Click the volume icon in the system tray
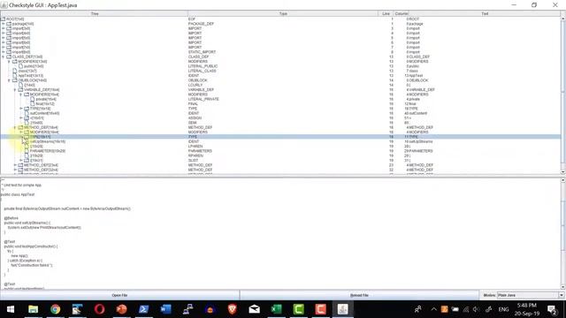The width and height of the screenshot is (566, 318). tap(477, 309)
